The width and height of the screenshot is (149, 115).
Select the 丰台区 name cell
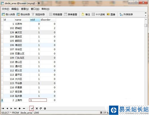[22, 49]
